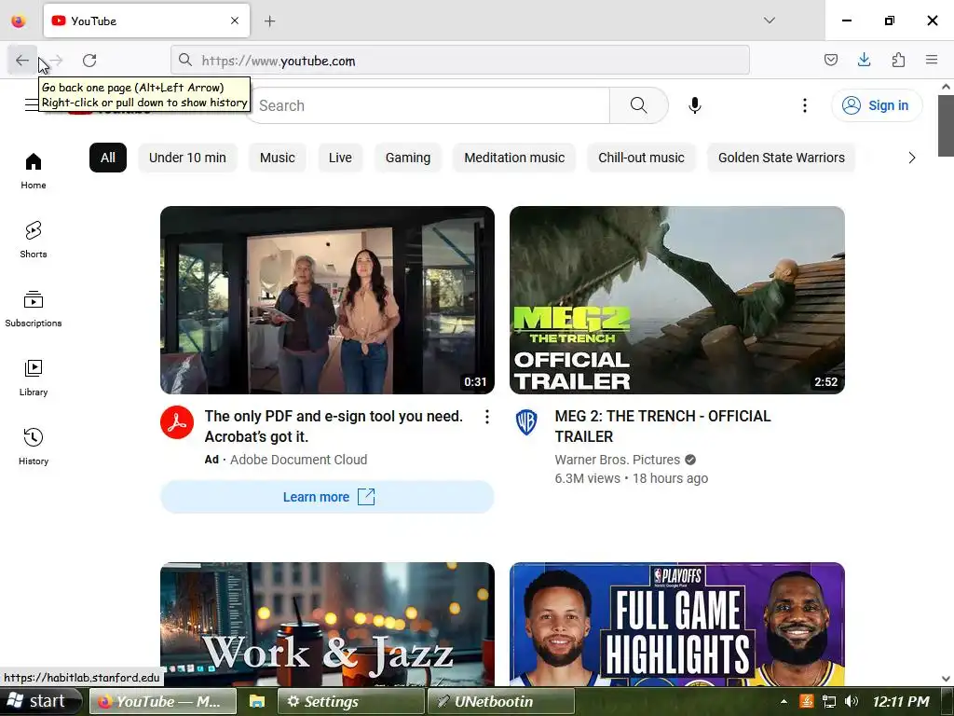Open Firefox extensions puzzle icon

(x=898, y=60)
